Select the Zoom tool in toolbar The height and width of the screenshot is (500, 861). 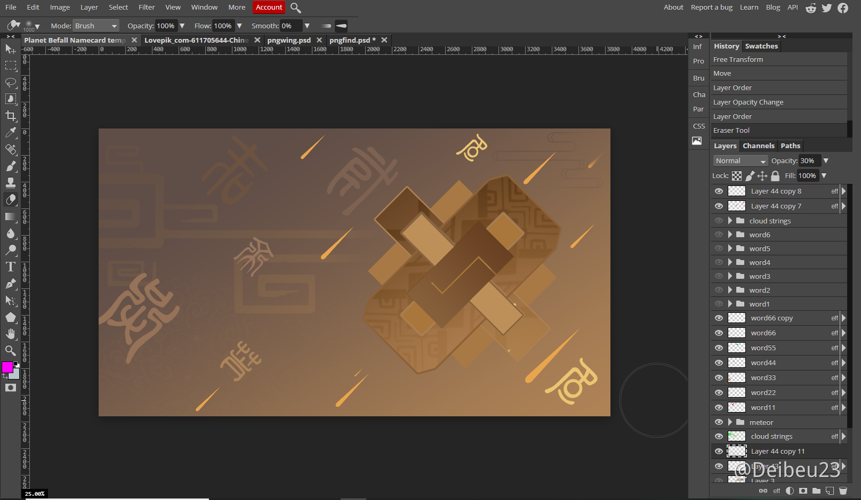click(x=11, y=350)
